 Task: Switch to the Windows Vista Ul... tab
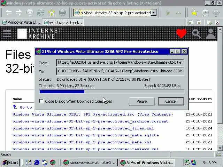point(21,22)
